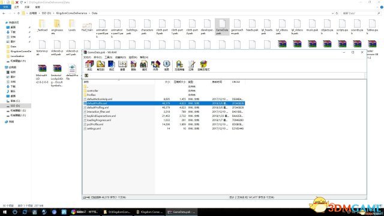Open the quick access toolbar dropdown arrow
The width and height of the screenshot is (384, 216).
(x=25, y=2)
